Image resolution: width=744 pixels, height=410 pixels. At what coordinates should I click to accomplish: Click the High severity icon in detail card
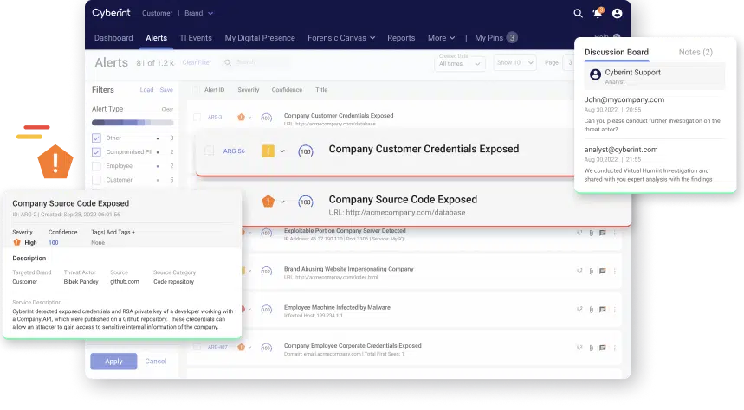17,242
